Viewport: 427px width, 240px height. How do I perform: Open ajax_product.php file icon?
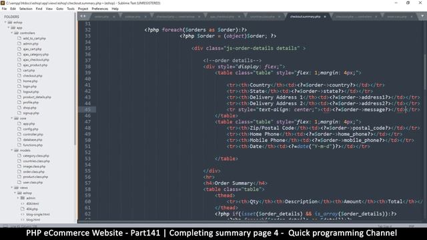pyautogui.click(x=19, y=65)
